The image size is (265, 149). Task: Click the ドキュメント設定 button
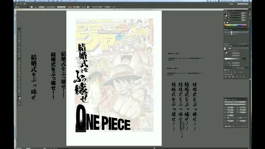pos(97,7)
